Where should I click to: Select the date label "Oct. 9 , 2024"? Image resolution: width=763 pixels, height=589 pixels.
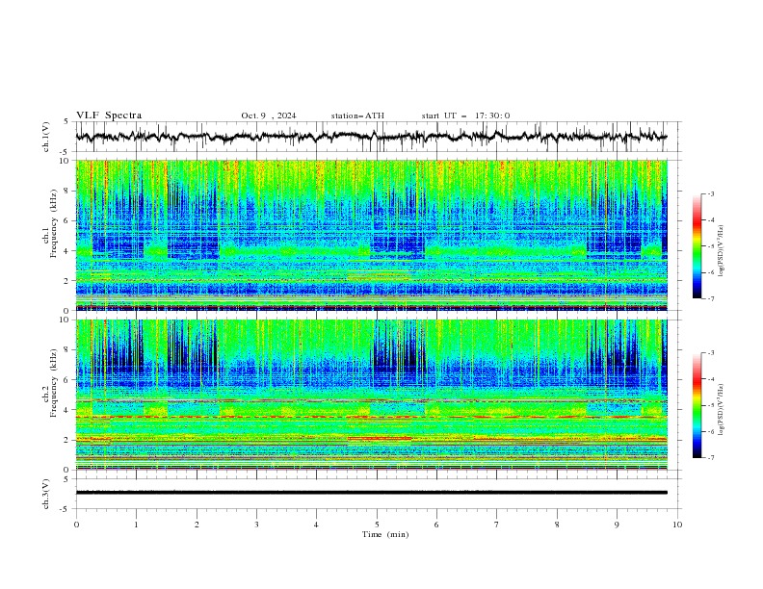pos(269,115)
